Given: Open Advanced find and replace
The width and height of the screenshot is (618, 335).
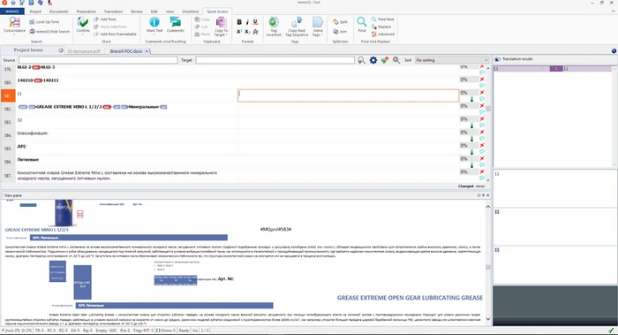Looking at the screenshot, I should coord(382,34).
